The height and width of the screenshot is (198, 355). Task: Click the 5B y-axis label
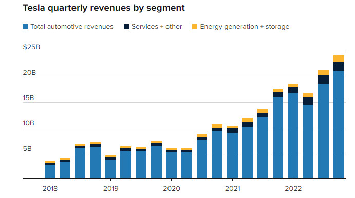coord(27,149)
